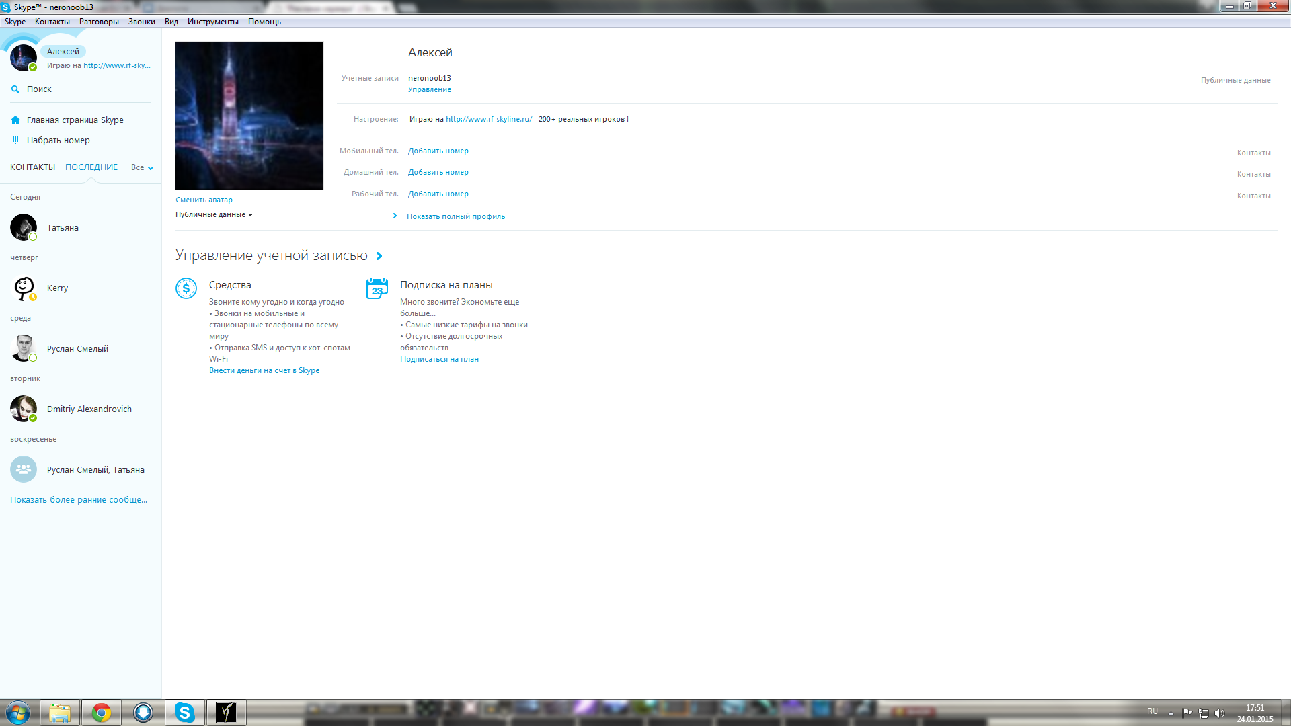This screenshot has width=1291, height=726.
Task: Click the large profile avatar picture
Action: 249,116
